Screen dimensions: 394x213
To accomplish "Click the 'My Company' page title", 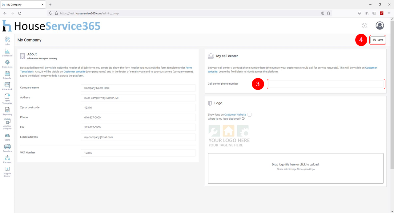I will pyautogui.click(x=29, y=40).
